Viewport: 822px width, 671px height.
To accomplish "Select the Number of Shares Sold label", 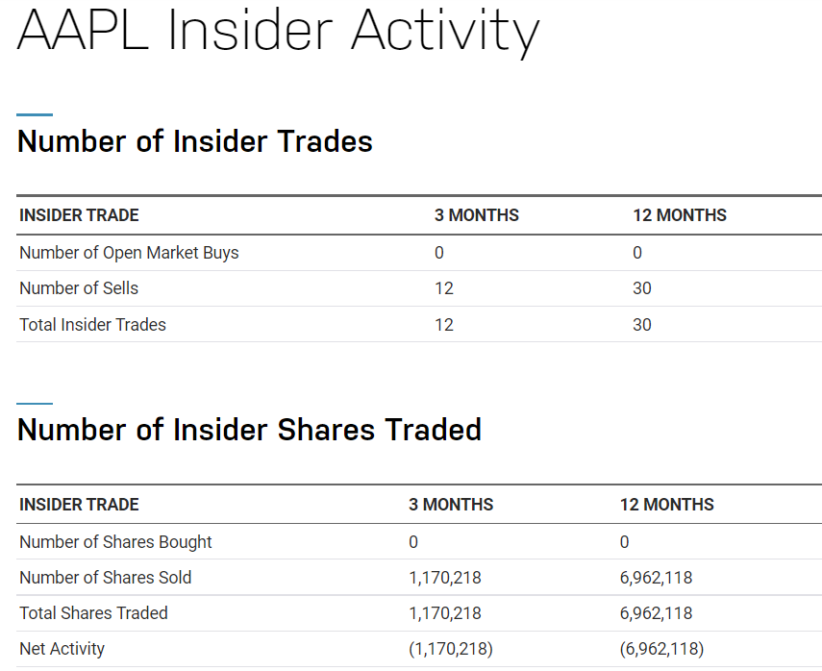I will pyautogui.click(x=106, y=577).
